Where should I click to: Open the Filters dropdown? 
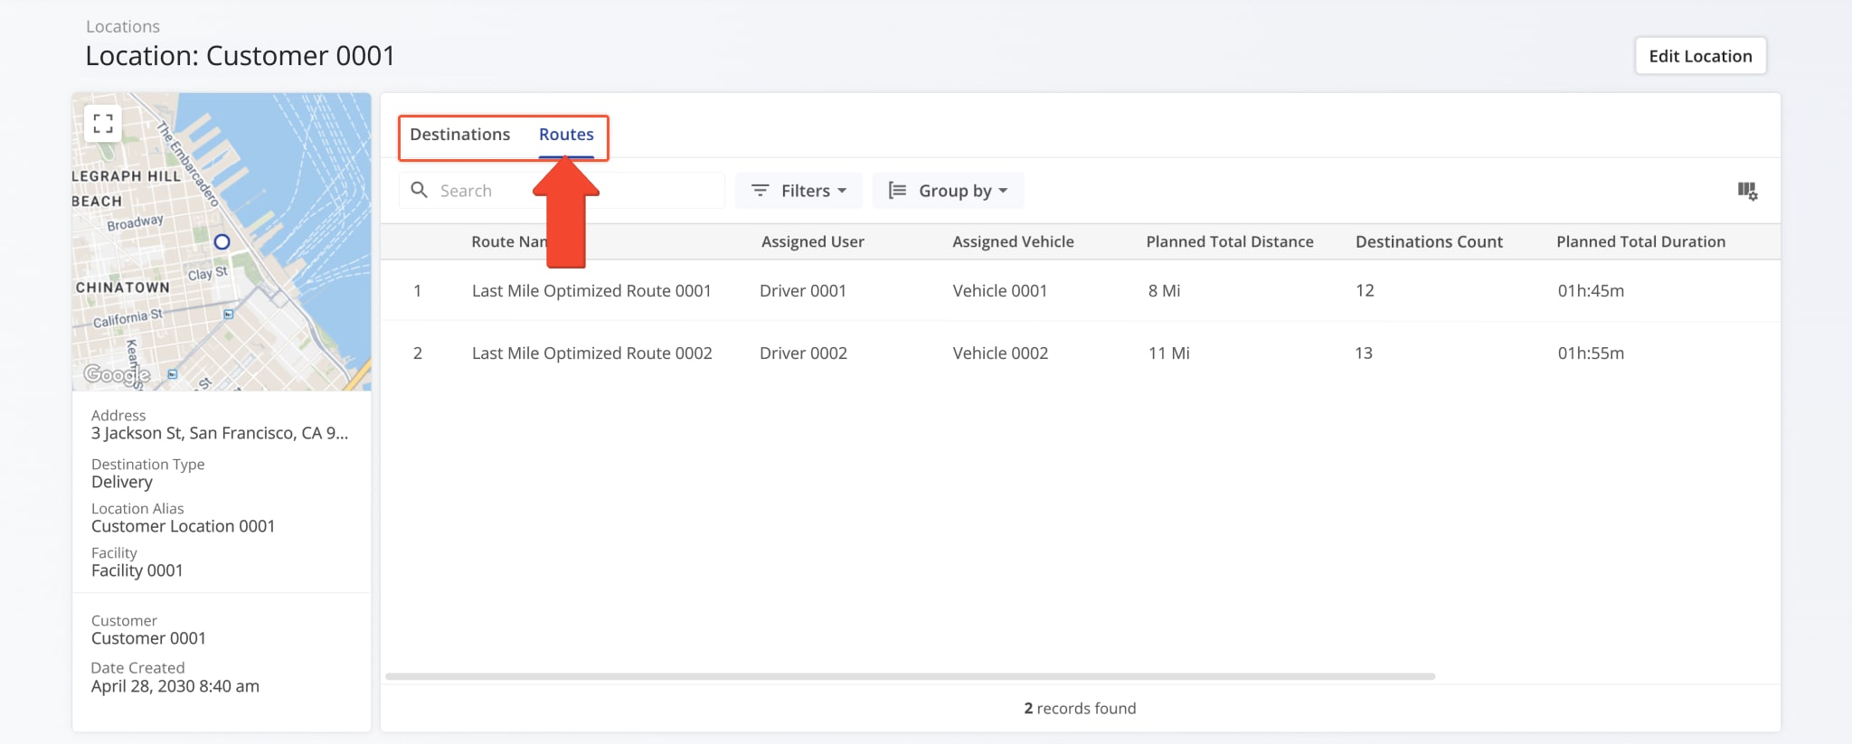[x=798, y=191]
